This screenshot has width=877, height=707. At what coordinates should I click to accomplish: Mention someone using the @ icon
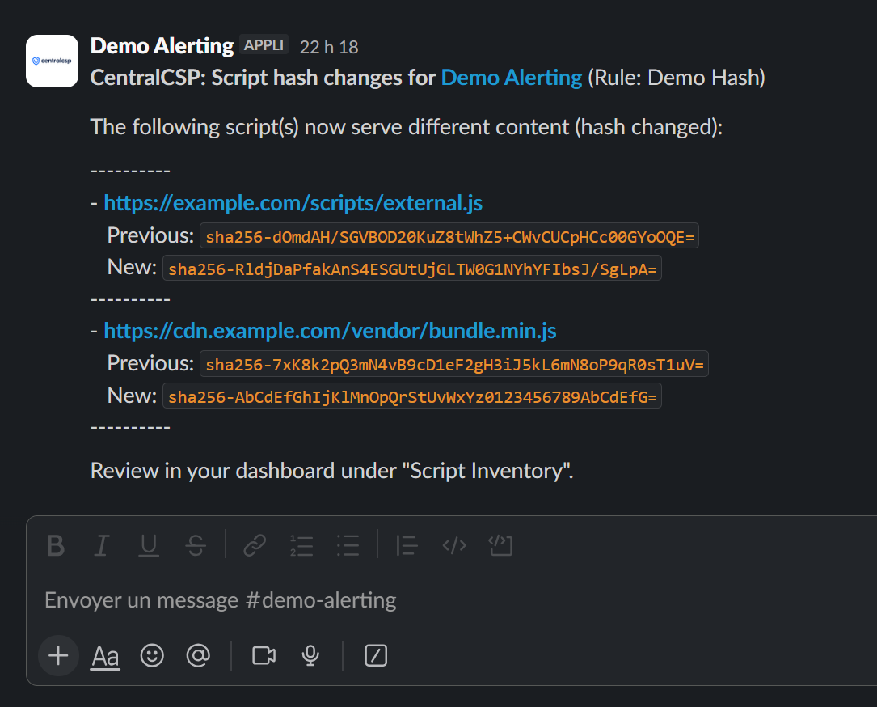[x=198, y=656]
